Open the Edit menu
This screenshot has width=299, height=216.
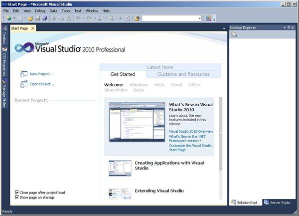[16, 10]
